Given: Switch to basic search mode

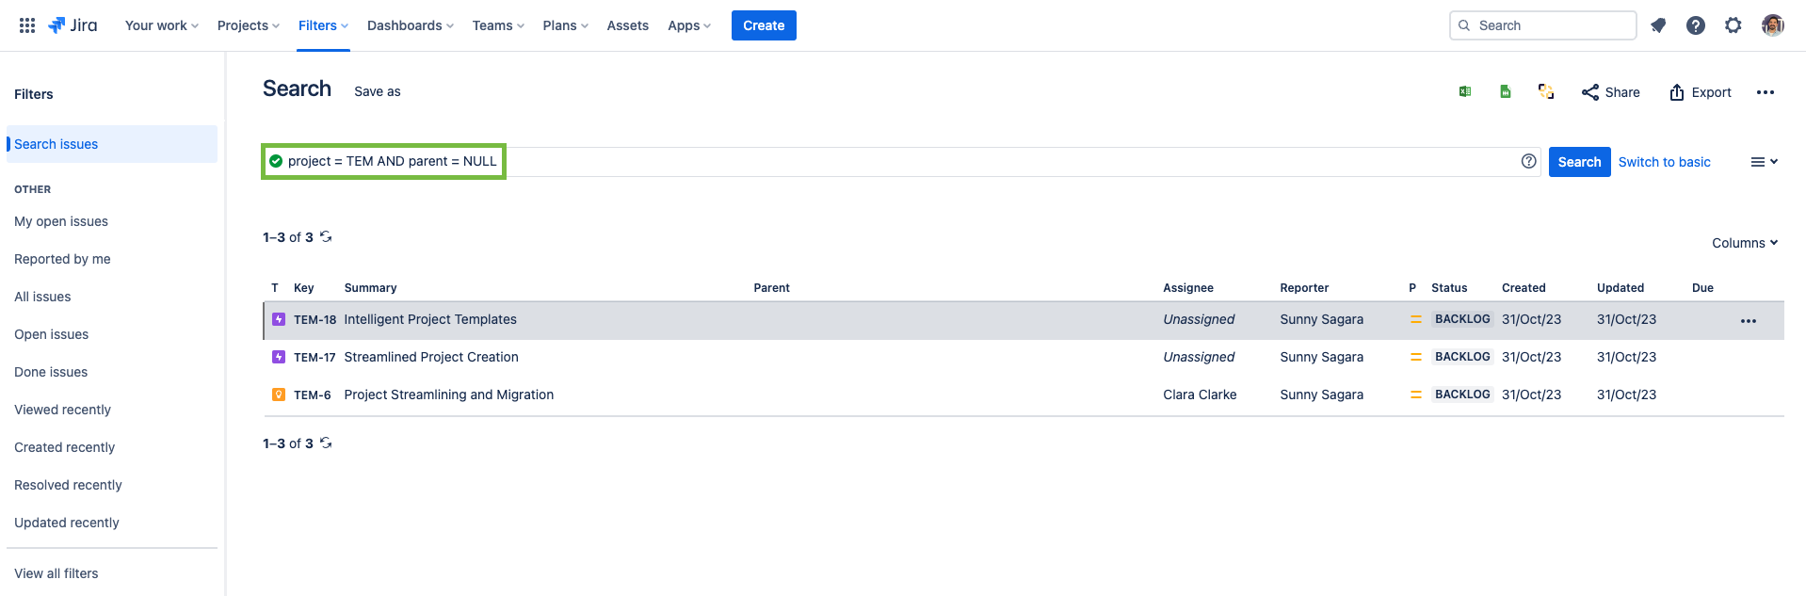Looking at the screenshot, I should click(x=1664, y=162).
